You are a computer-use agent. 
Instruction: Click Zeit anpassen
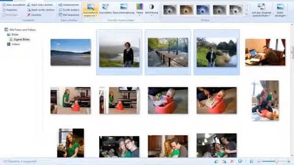(69, 15)
